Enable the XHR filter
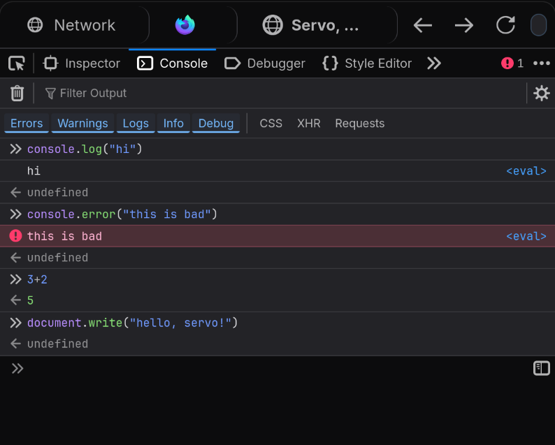The image size is (555, 445). pyautogui.click(x=308, y=124)
